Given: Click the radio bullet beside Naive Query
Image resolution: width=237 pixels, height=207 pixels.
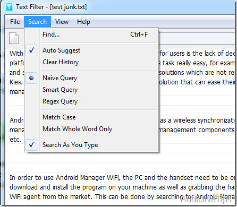Looking at the screenshot, I should 31,78.
